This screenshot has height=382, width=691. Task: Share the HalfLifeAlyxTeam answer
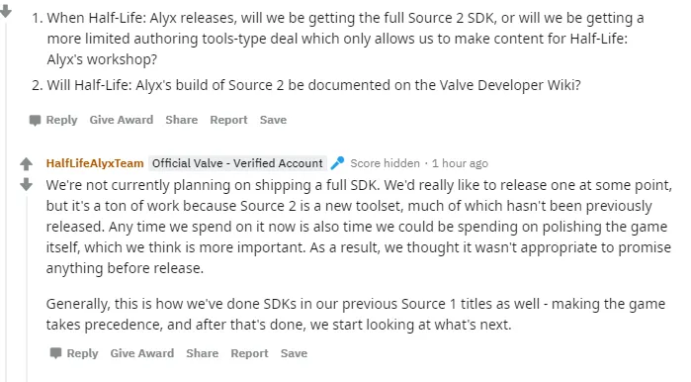(x=203, y=353)
